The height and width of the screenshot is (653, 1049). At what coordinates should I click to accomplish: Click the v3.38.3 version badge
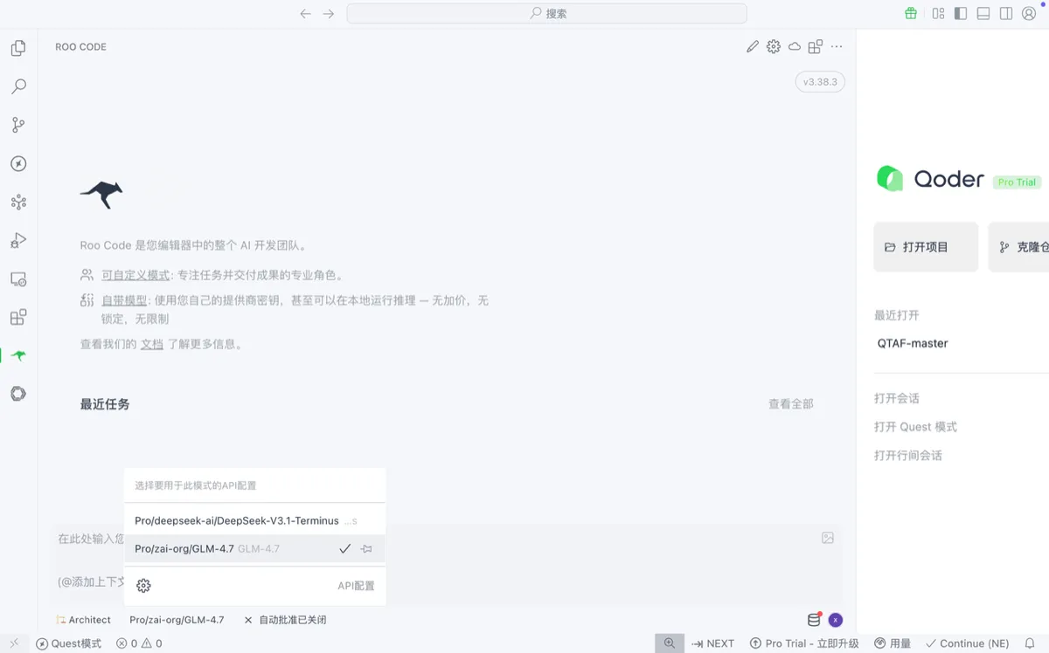click(x=820, y=82)
